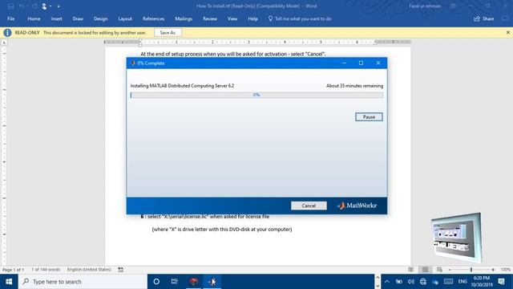
Task: Click the macro recording icon in status bar
Action: coord(121,270)
